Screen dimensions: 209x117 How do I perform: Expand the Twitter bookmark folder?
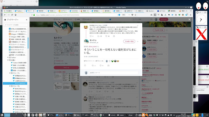tap(8, 58)
